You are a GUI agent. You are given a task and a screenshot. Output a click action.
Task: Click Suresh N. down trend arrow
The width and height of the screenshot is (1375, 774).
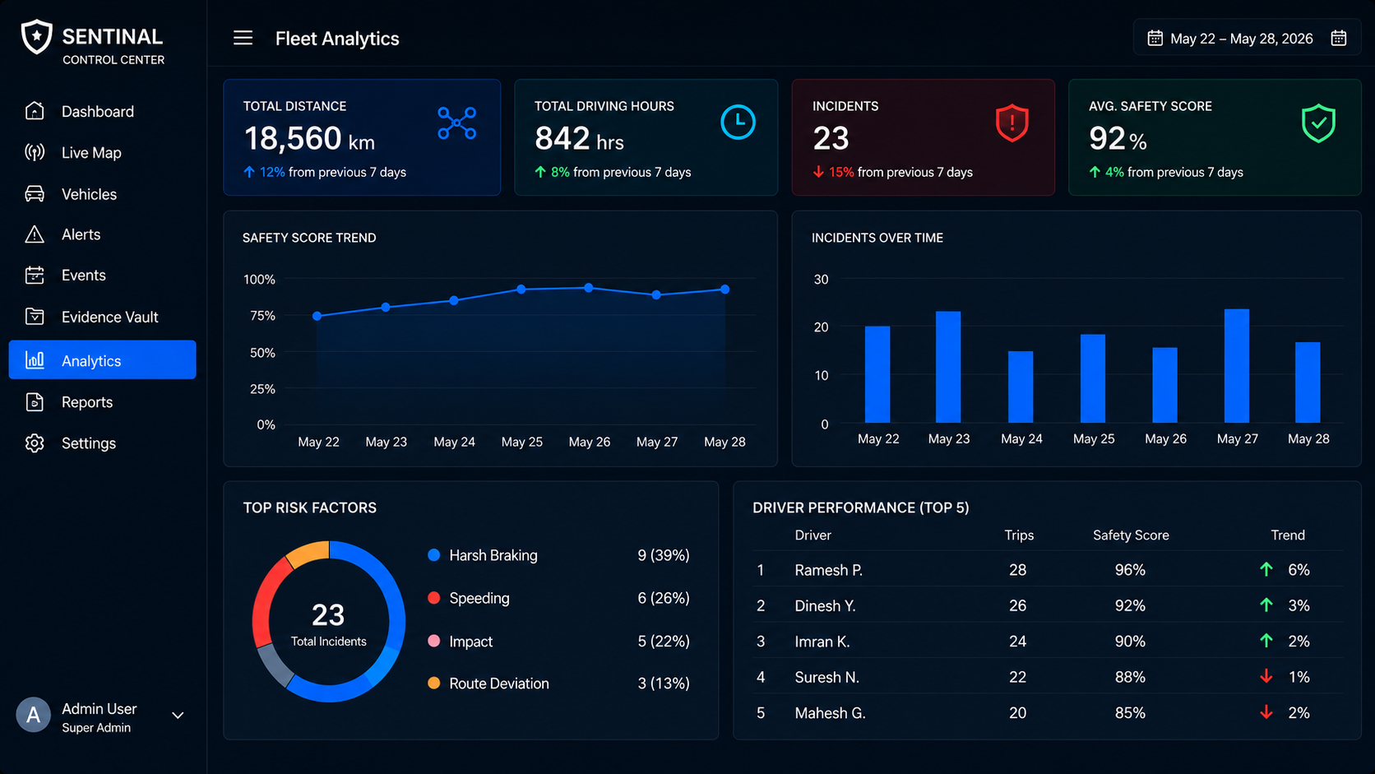1266,676
